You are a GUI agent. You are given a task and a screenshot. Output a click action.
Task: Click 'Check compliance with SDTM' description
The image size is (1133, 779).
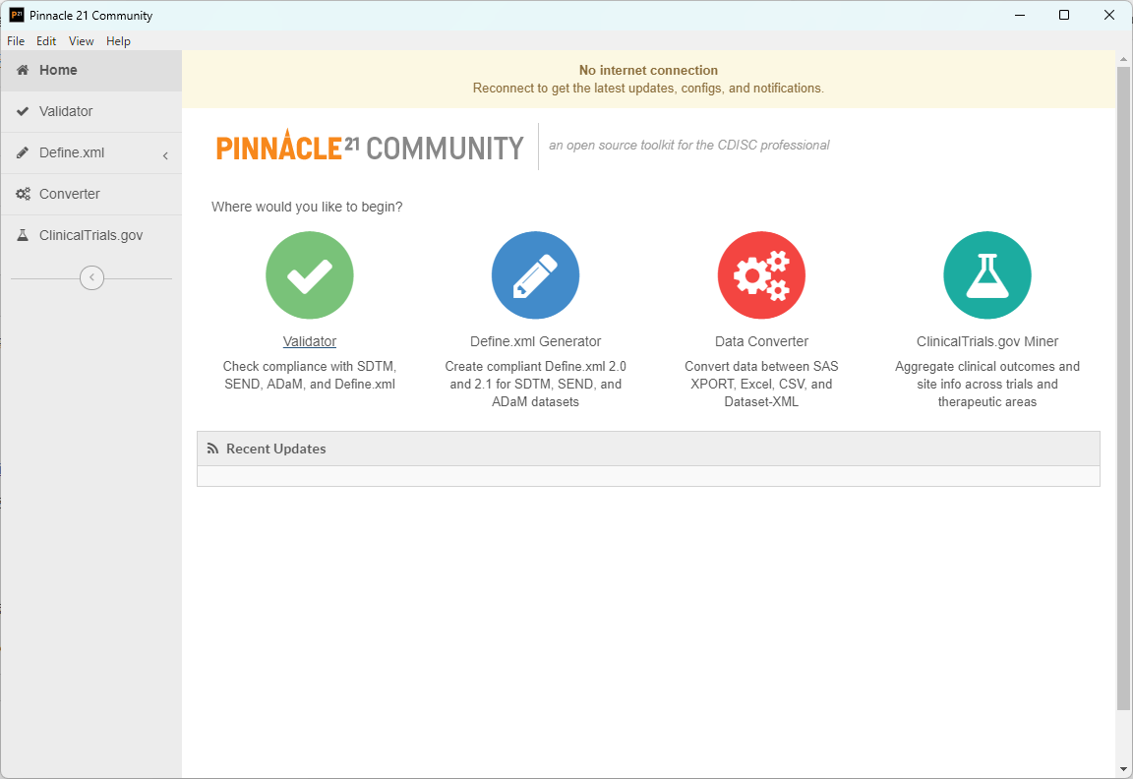click(x=309, y=375)
